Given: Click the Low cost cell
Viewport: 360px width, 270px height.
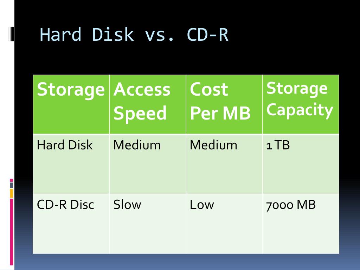Looking at the screenshot, I should 224,224.
